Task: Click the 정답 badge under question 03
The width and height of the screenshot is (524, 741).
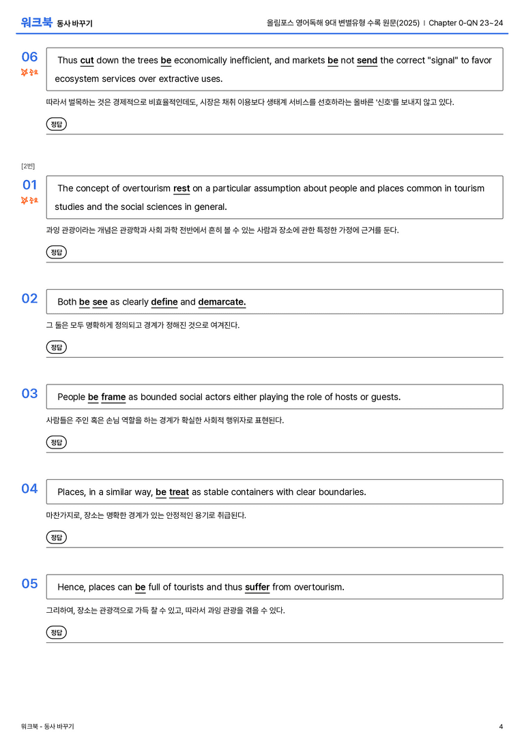Action: pyautogui.click(x=56, y=442)
